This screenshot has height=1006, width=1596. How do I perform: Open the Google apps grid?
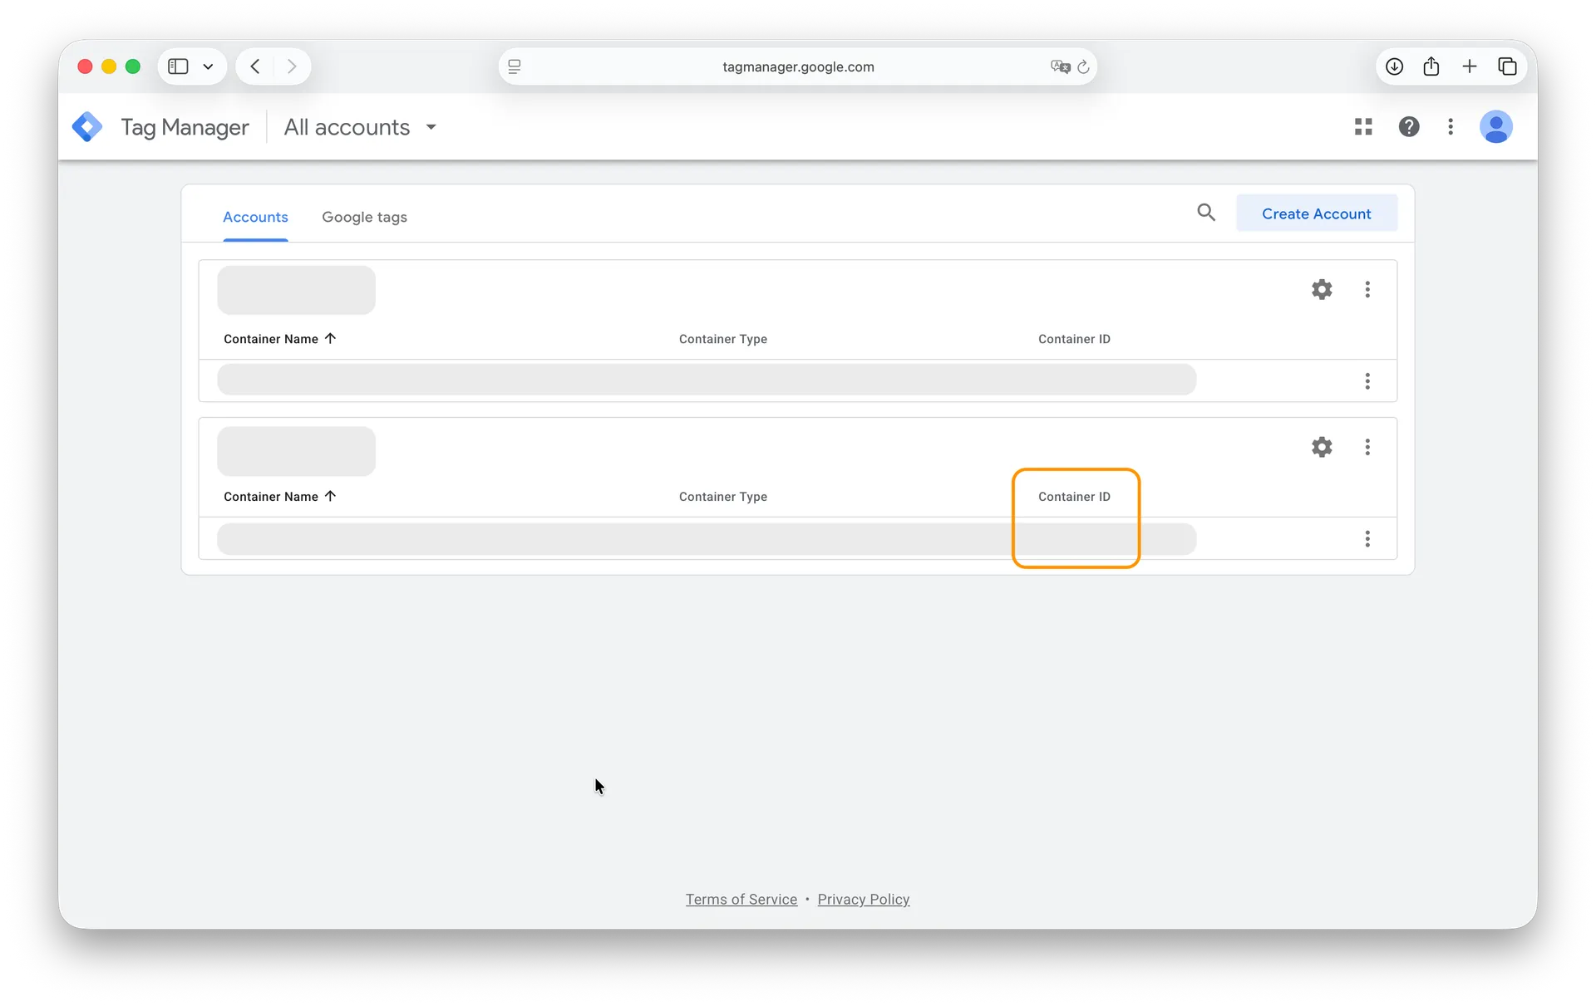pyautogui.click(x=1363, y=126)
